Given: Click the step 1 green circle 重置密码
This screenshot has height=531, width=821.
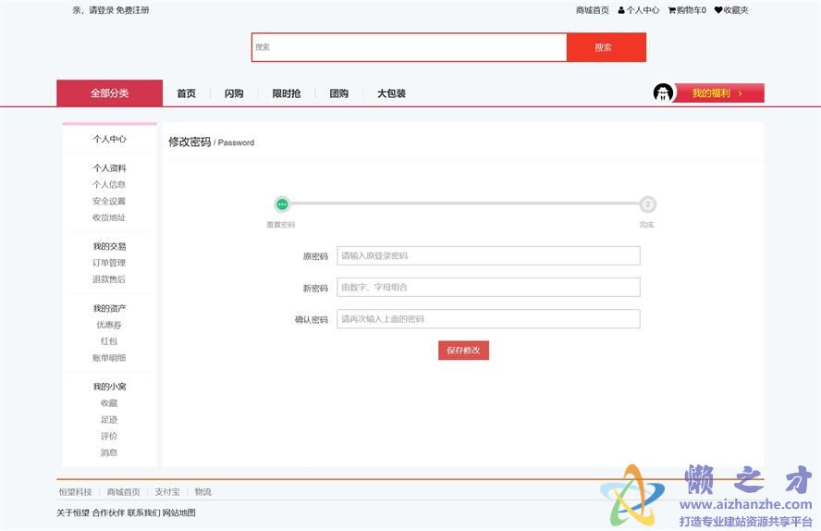Looking at the screenshot, I should point(282,204).
